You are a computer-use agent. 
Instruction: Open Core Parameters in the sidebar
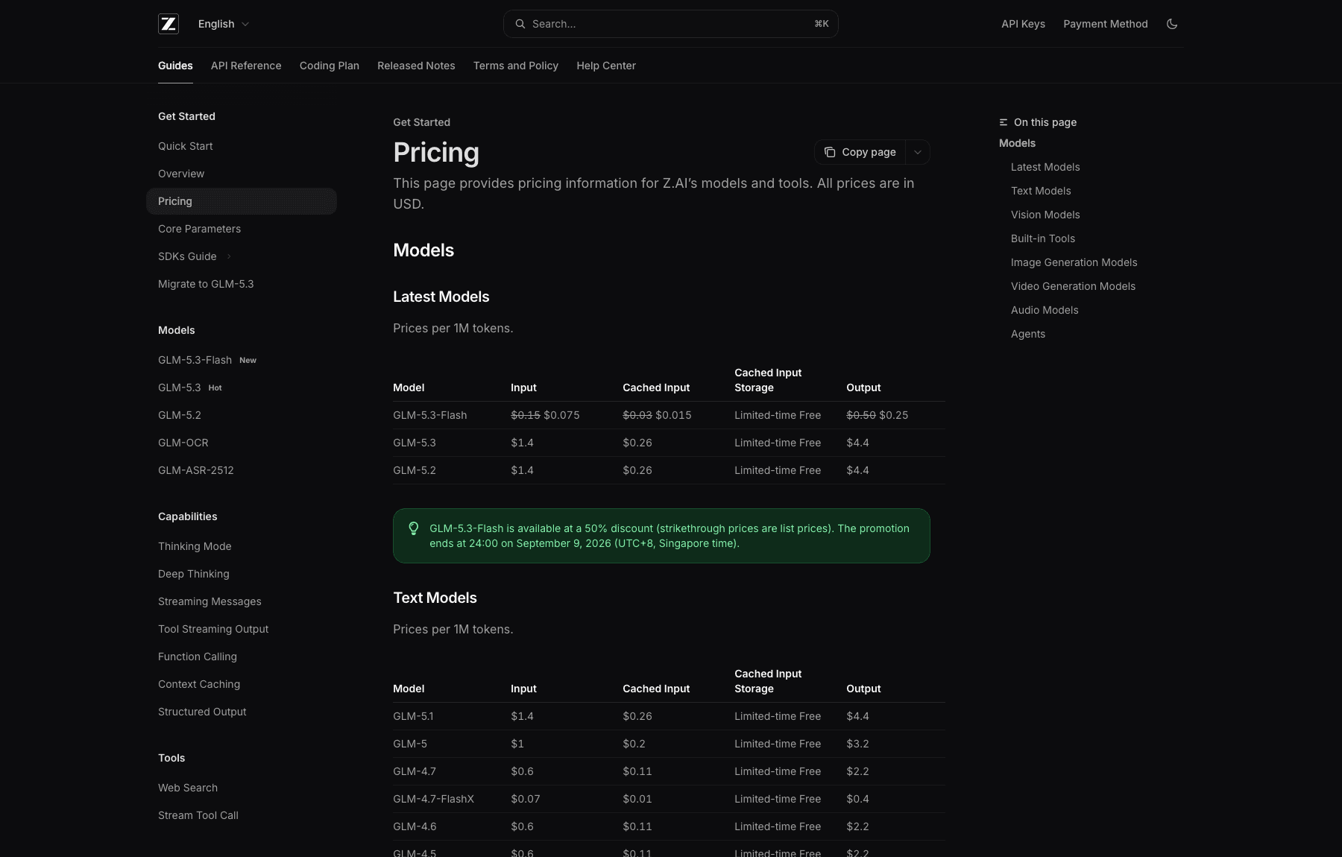click(242, 229)
